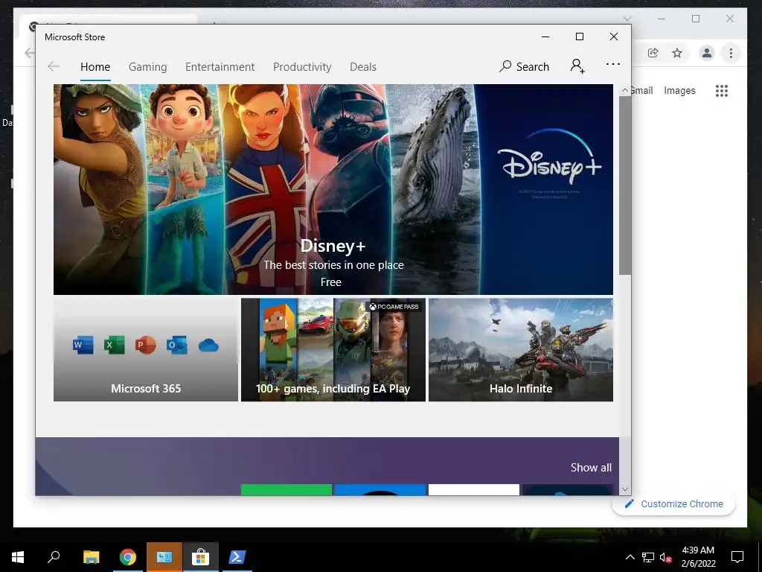This screenshot has width=762, height=572.
Task: Open the Microsoft 365 tile
Action: [146, 350]
